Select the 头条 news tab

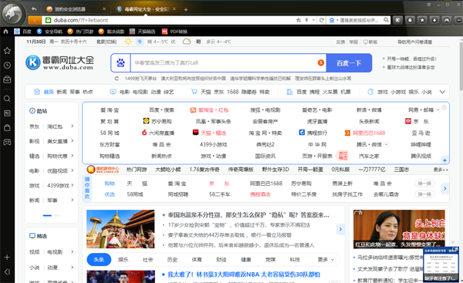point(99,260)
